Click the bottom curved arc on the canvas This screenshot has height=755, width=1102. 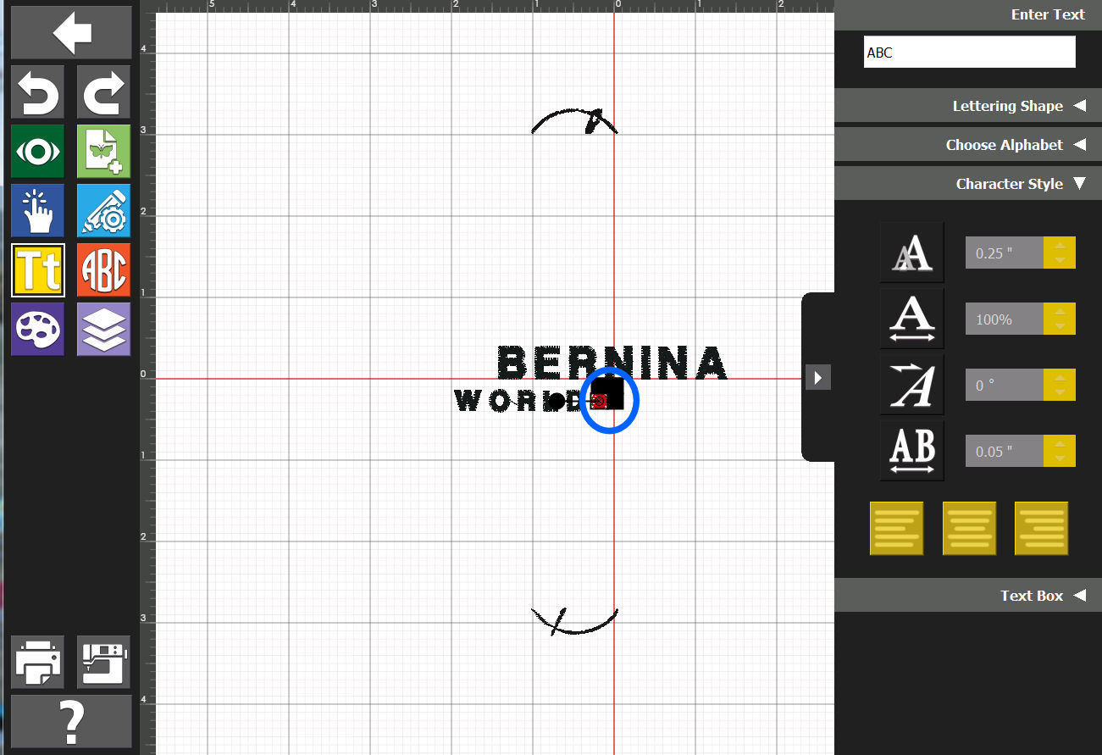574,621
